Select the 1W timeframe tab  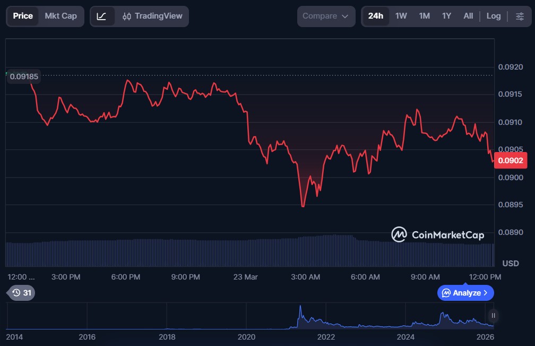coord(401,16)
